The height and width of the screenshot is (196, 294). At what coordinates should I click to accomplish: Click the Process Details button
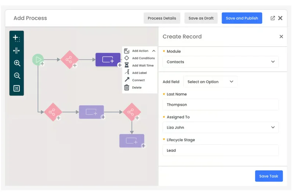pos(162,18)
